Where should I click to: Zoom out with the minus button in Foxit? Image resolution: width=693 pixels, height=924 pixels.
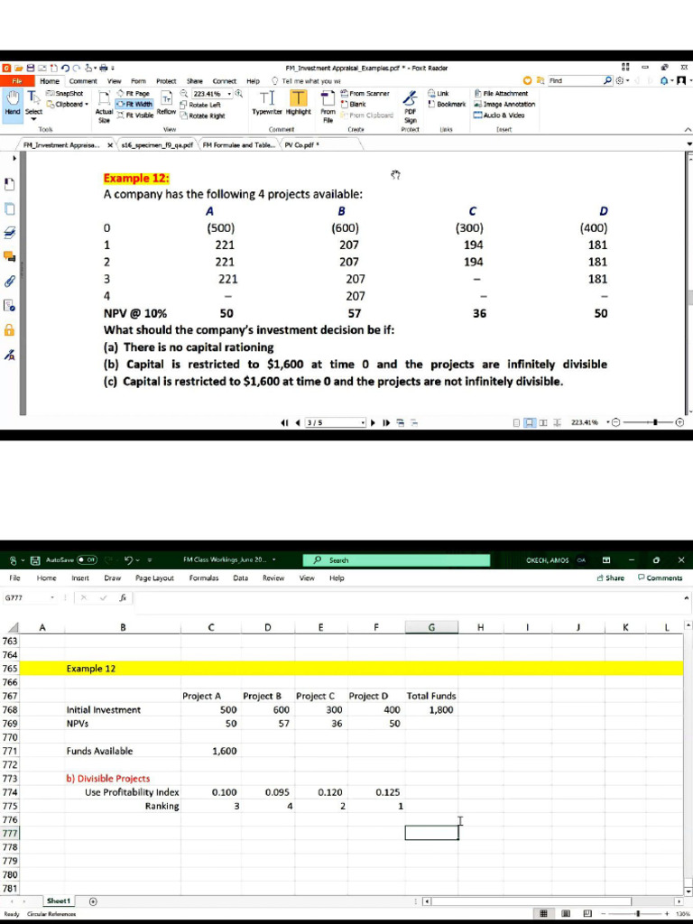(615, 422)
